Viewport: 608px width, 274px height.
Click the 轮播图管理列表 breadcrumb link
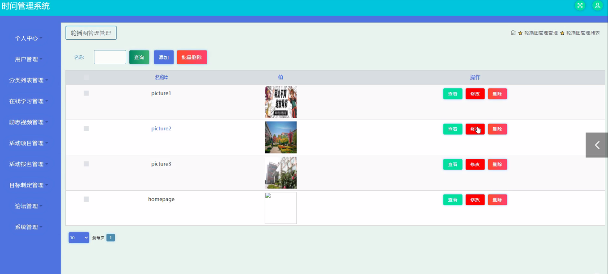[583, 33]
